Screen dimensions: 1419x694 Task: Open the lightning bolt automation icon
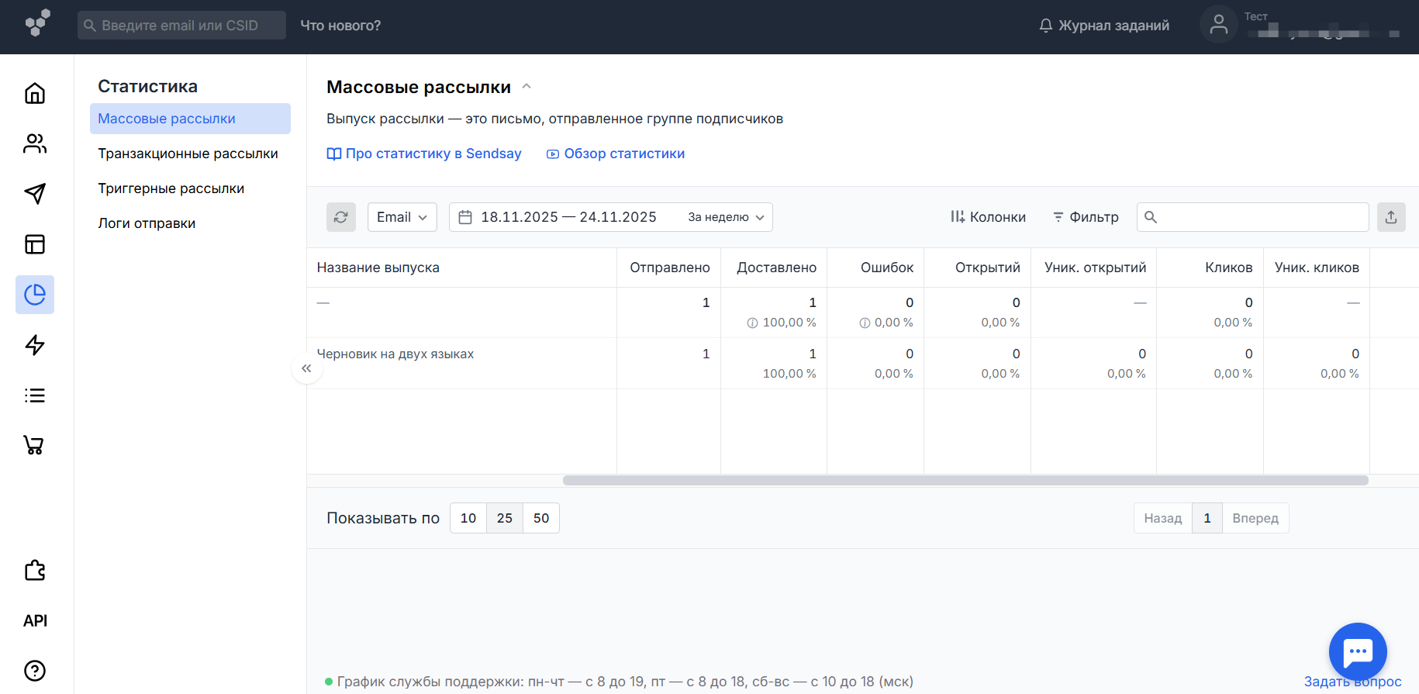(35, 345)
